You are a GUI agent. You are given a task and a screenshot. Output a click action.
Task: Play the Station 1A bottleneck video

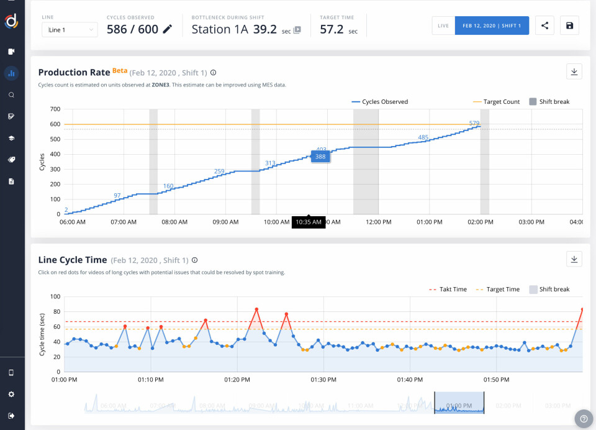point(297,30)
